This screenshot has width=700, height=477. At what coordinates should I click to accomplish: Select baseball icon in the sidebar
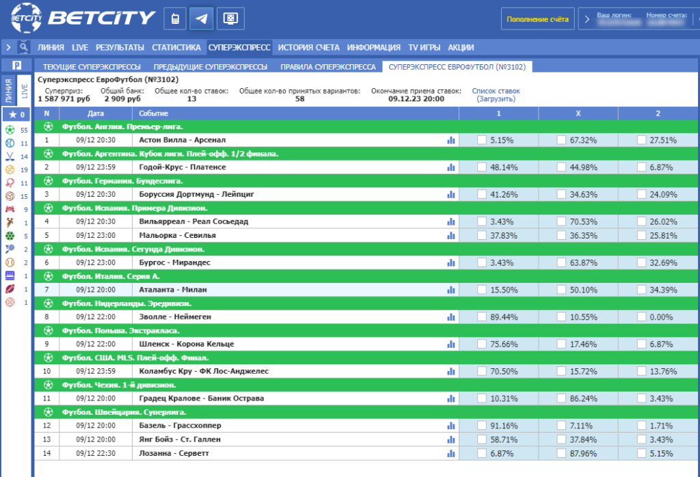point(10,262)
